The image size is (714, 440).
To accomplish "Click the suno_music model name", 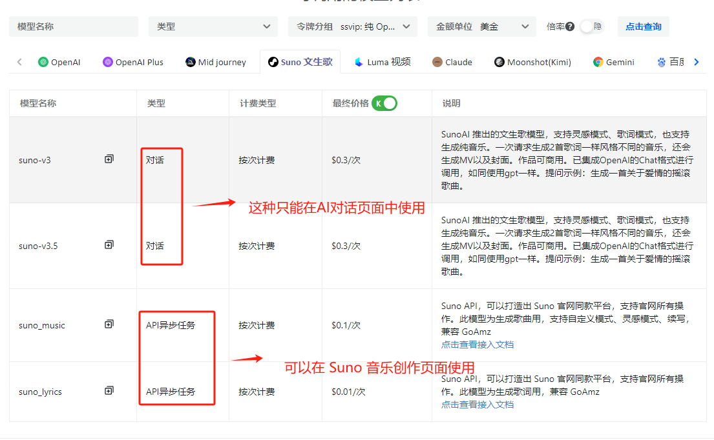I will coord(42,325).
